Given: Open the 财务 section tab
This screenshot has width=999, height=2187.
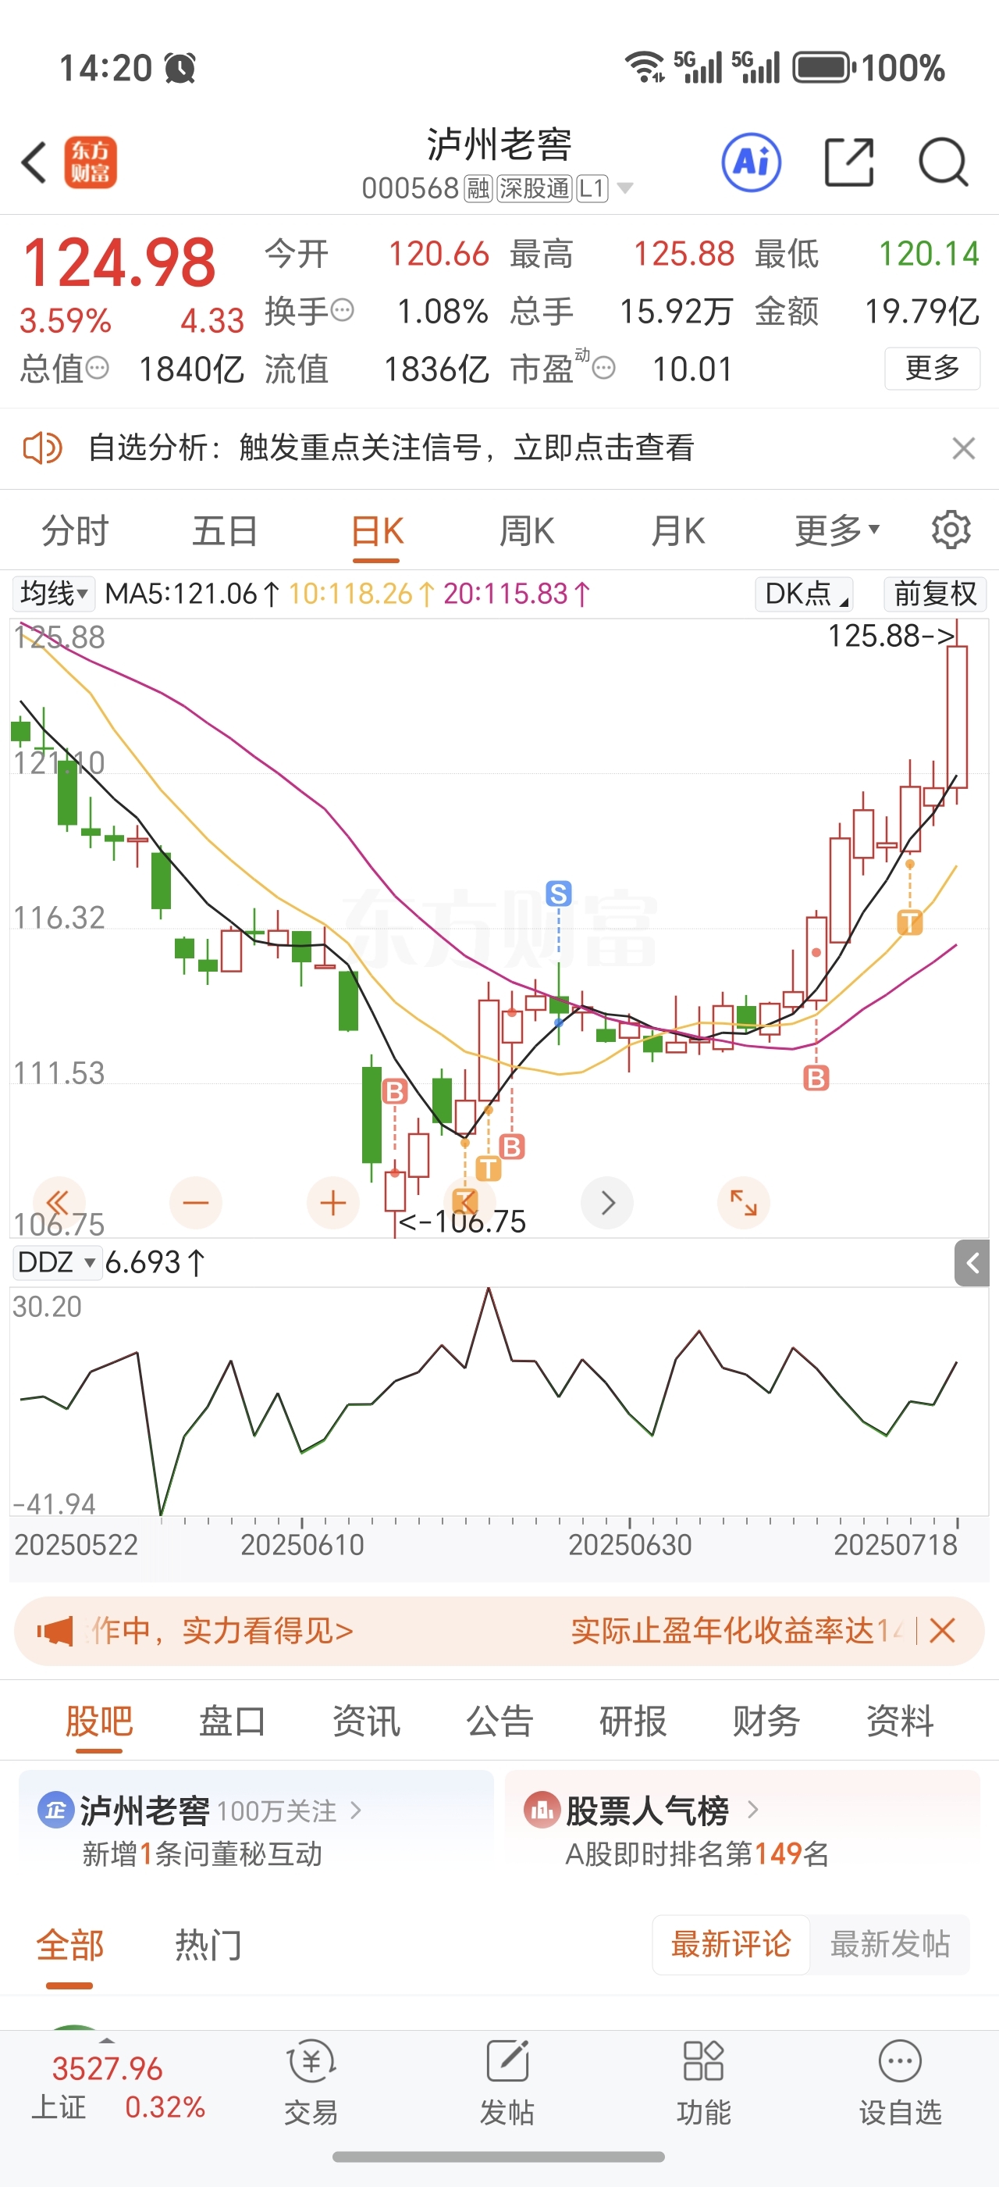Looking at the screenshot, I should click(x=766, y=1721).
